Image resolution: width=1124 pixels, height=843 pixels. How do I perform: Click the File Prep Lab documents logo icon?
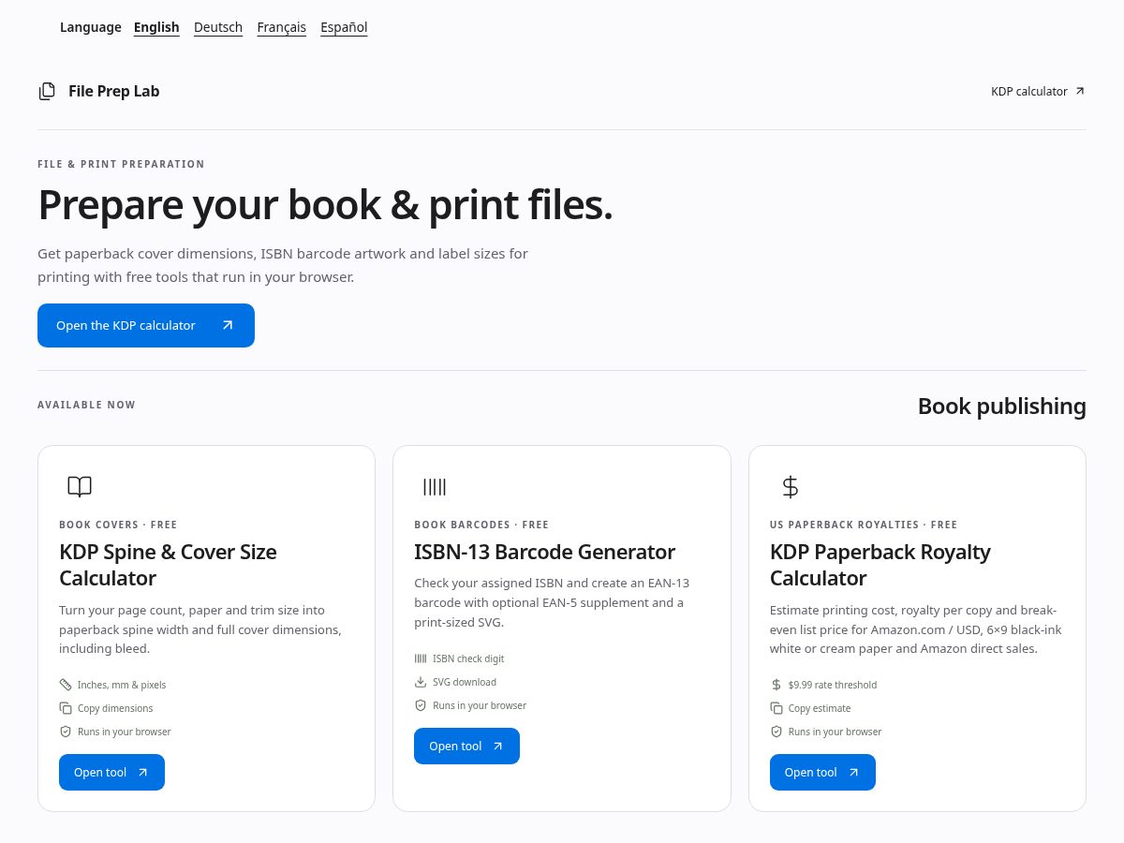(47, 91)
